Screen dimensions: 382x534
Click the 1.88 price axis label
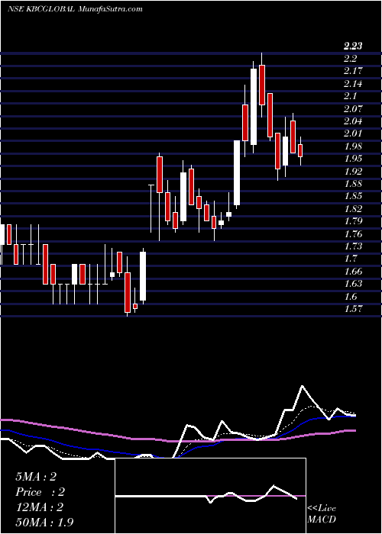[x=353, y=184]
